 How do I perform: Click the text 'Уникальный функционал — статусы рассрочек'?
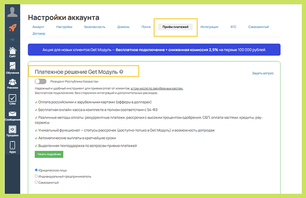click(126, 130)
